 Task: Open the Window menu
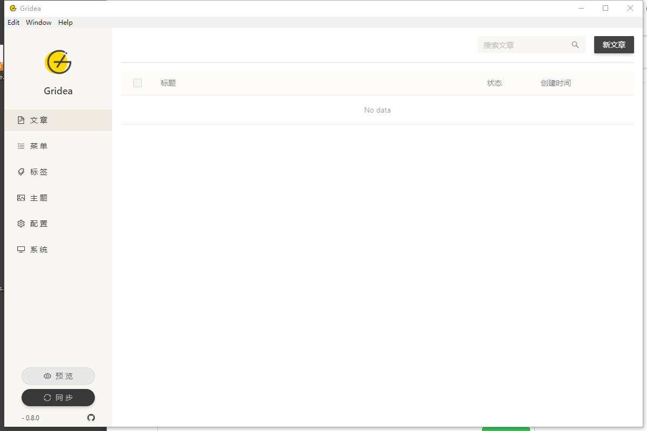(38, 22)
